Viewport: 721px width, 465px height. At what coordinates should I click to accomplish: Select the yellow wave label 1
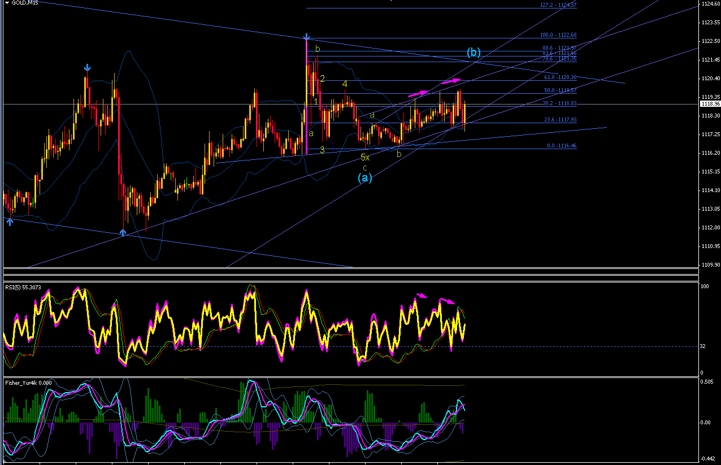click(315, 102)
